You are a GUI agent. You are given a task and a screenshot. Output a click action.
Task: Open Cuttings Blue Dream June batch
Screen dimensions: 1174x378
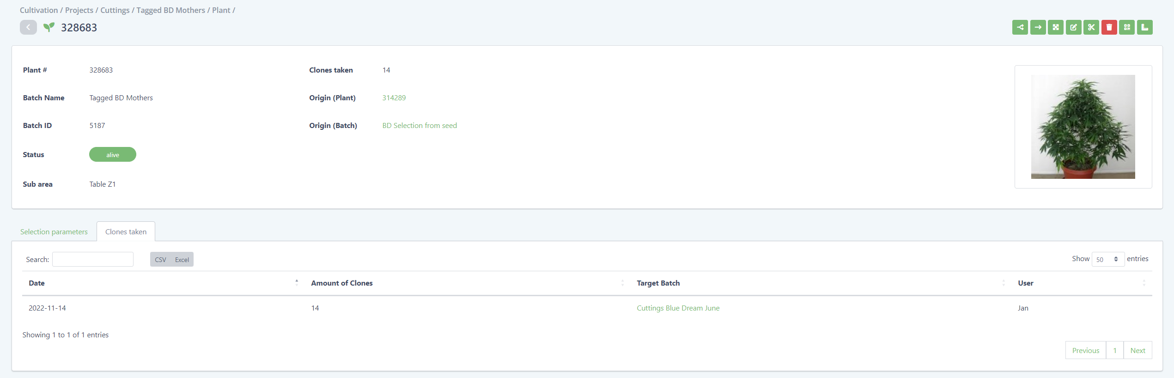coord(678,308)
